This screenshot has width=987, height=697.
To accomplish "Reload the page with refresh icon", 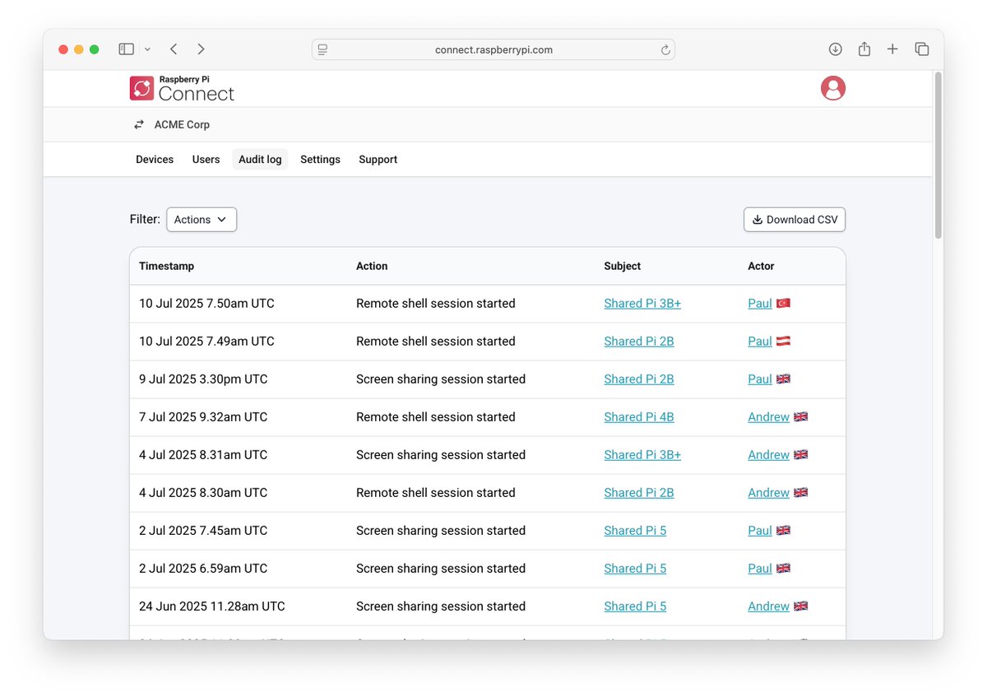I will 665,49.
